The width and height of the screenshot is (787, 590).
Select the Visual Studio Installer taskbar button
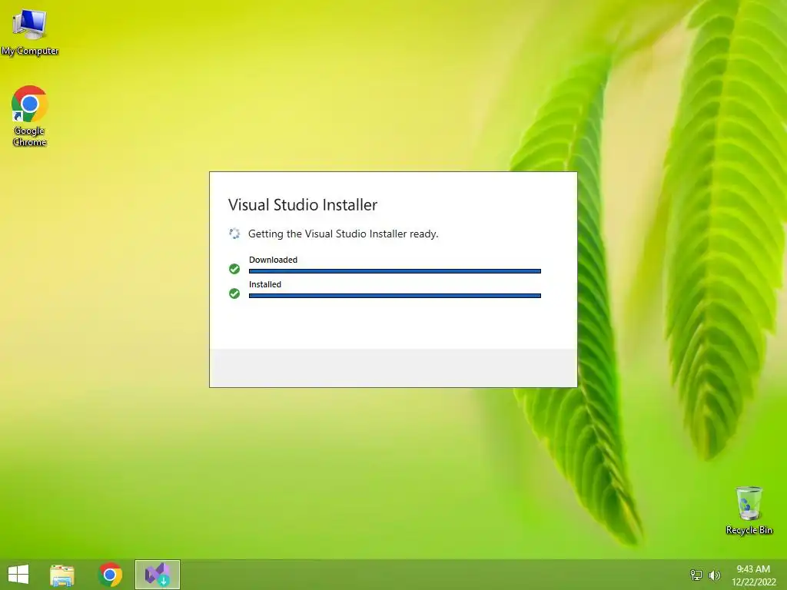click(158, 575)
